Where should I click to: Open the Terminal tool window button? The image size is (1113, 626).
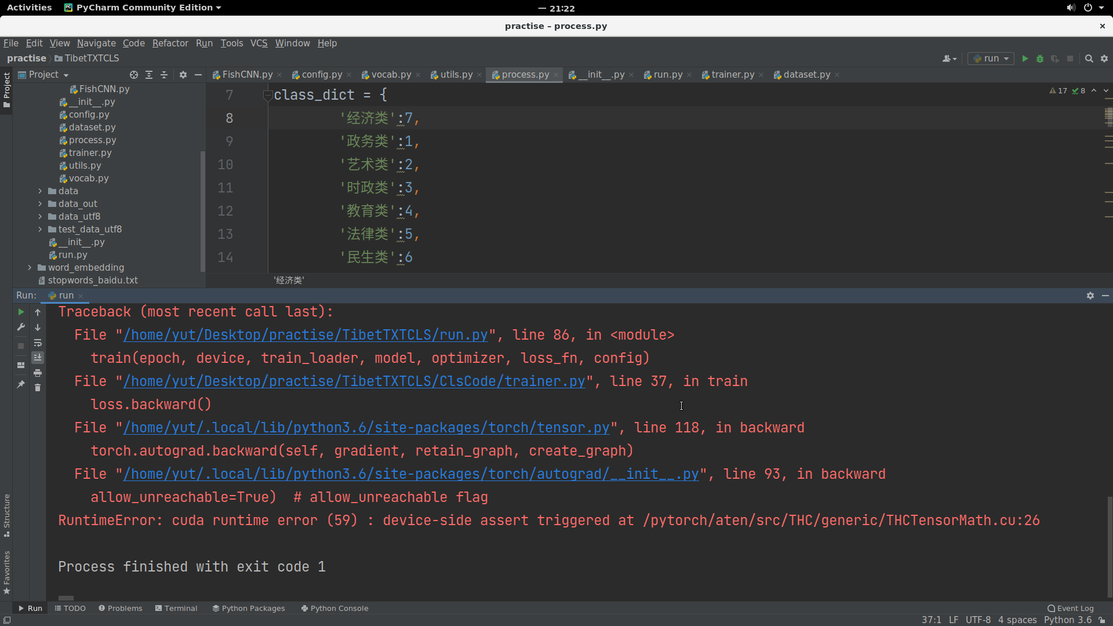(x=176, y=608)
